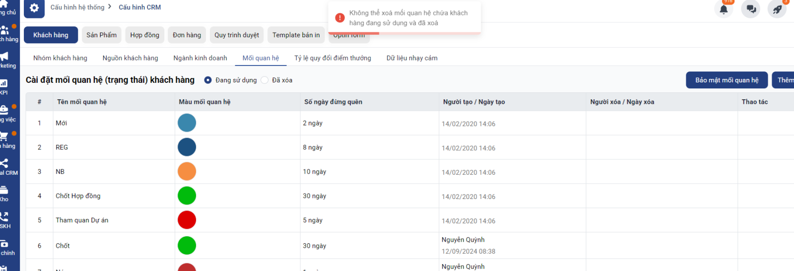The width and height of the screenshot is (794, 271).
Task: Go to "Tỷ lệ quy đổi điểm thưởng" tab
Action: pos(332,58)
